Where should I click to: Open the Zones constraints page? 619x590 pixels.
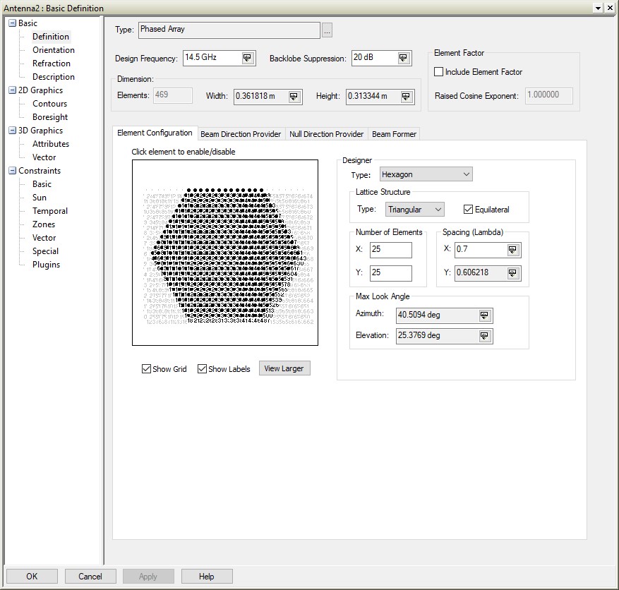coord(44,224)
